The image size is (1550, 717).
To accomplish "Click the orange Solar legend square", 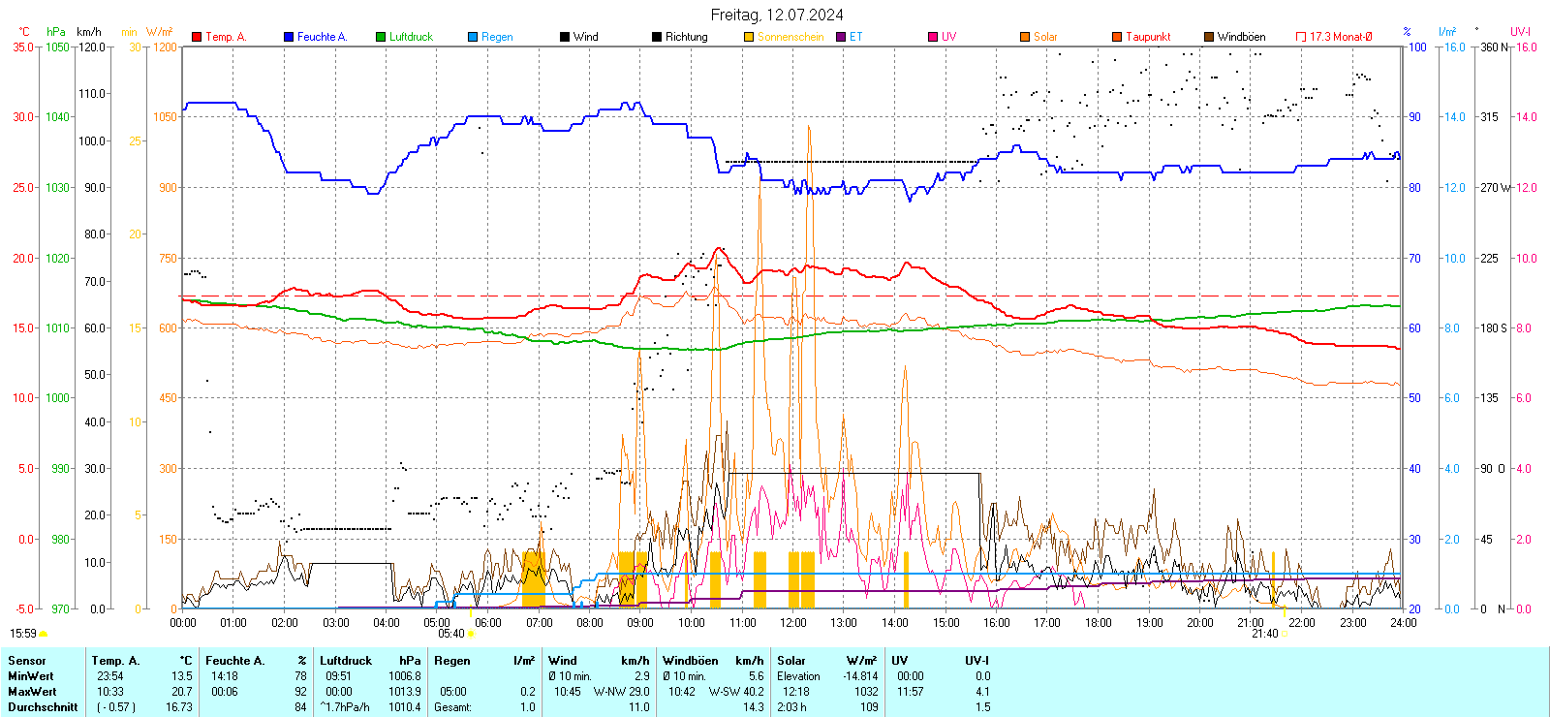I will point(1025,37).
